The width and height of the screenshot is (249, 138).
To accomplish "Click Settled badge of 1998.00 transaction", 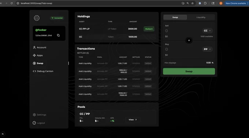I will tap(148, 94).
